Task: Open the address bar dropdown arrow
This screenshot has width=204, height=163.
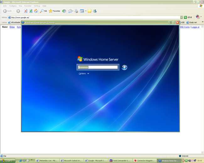Action: click(x=181, y=17)
